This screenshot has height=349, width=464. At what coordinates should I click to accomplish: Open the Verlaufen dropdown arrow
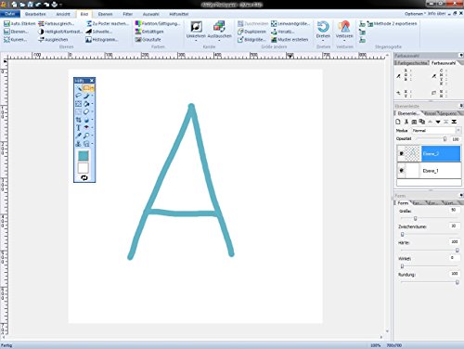[x=344, y=41]
